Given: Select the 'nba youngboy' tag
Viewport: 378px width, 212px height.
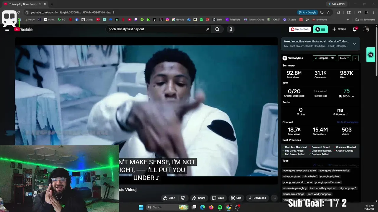Looking at the screenshot, I should click(291, 176).
